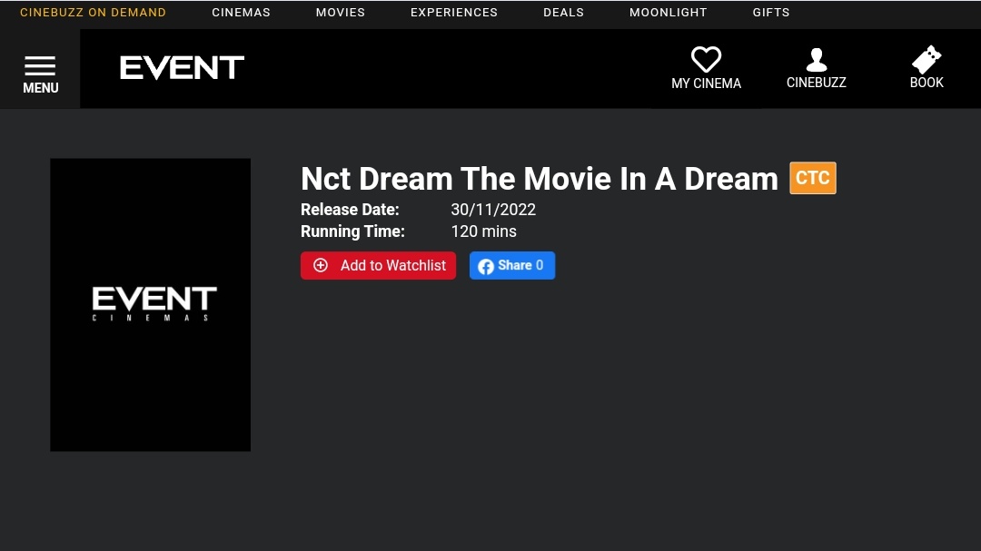This screenshot has height=551, width=981.
Task: Click the Event Cinemas movie poster placeholder
Action: 150,305
